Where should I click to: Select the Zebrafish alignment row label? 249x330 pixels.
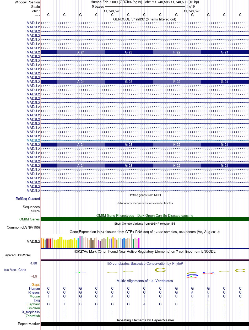pyautogui.click(x=33, y=316)
